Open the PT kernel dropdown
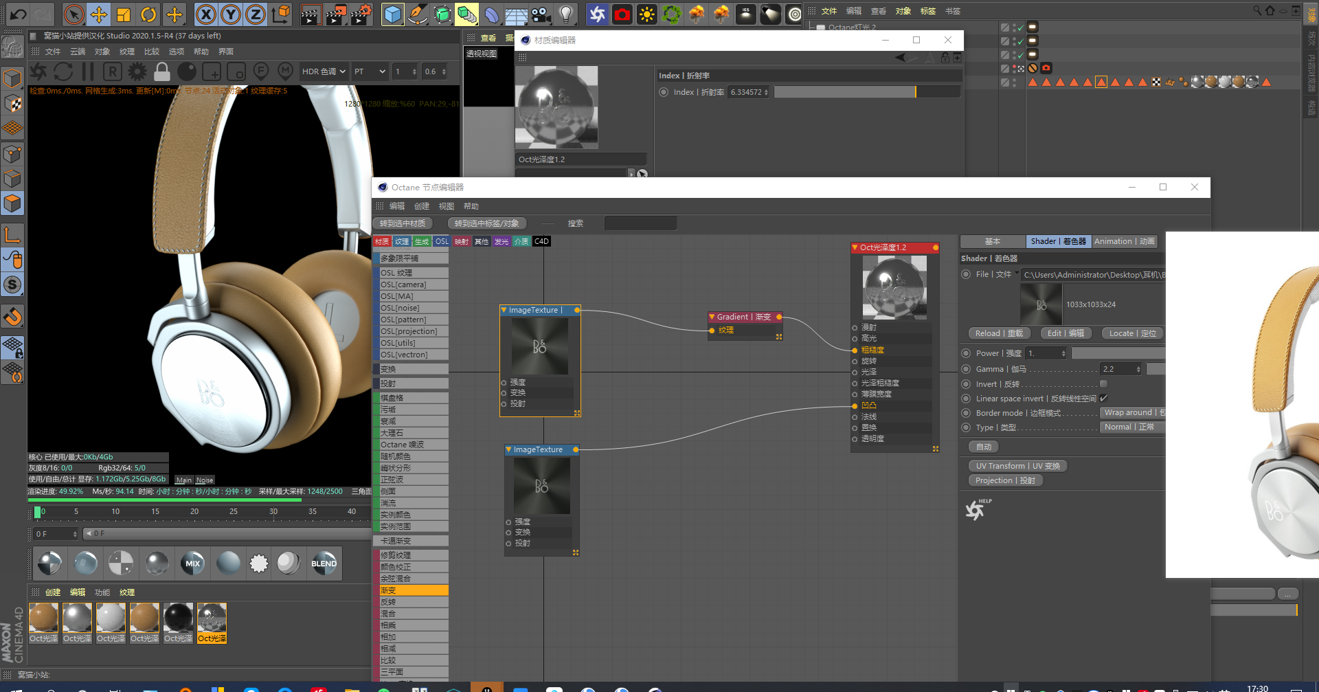The height and width of the screenshot is (692, 1319). (x=370, y=71)
